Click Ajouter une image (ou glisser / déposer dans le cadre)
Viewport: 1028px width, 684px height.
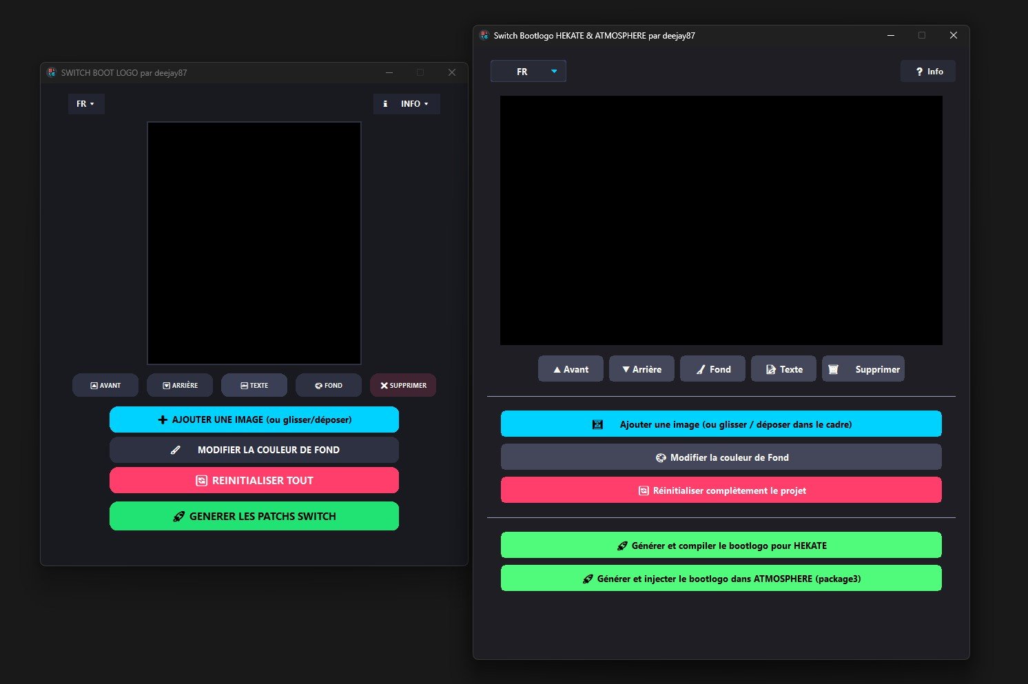point(721,424)
